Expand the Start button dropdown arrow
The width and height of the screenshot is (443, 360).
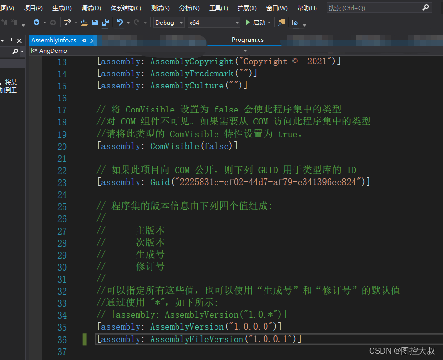pyautogui.click(x=269, y=23)
